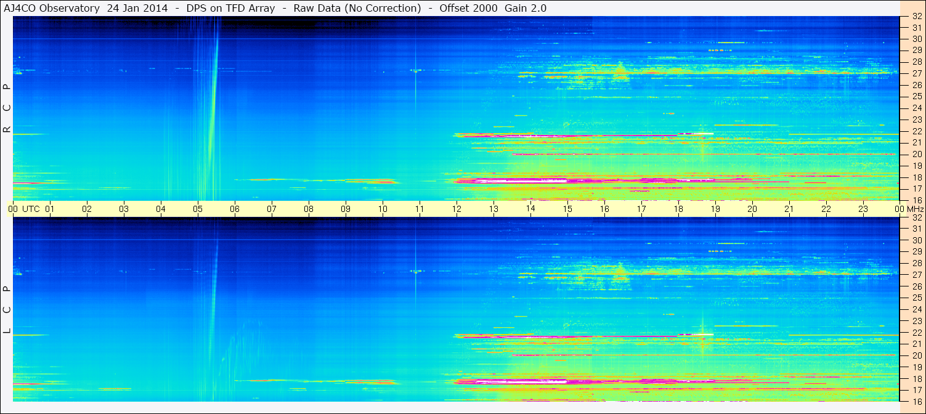Select the 22 hour tick on the time axis

pos(826,209)
